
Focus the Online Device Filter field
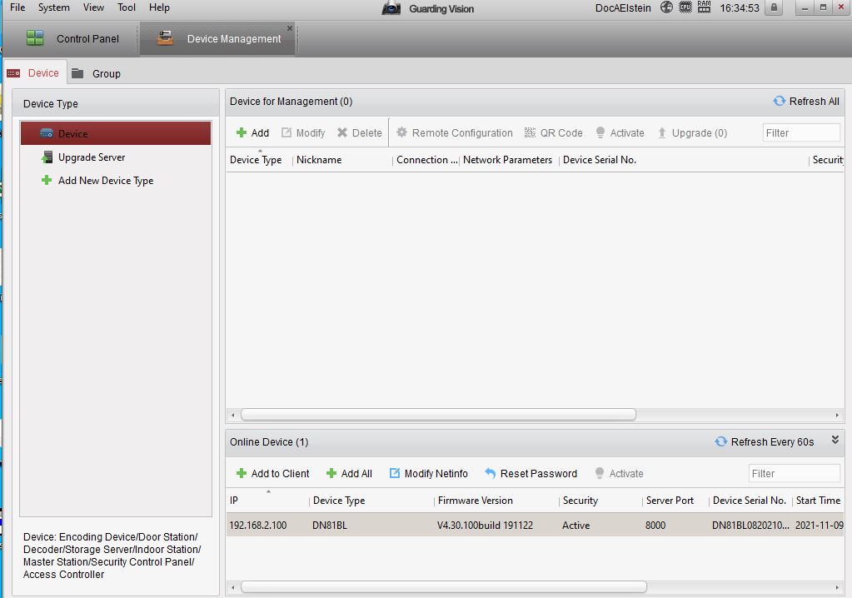point(794,473)
